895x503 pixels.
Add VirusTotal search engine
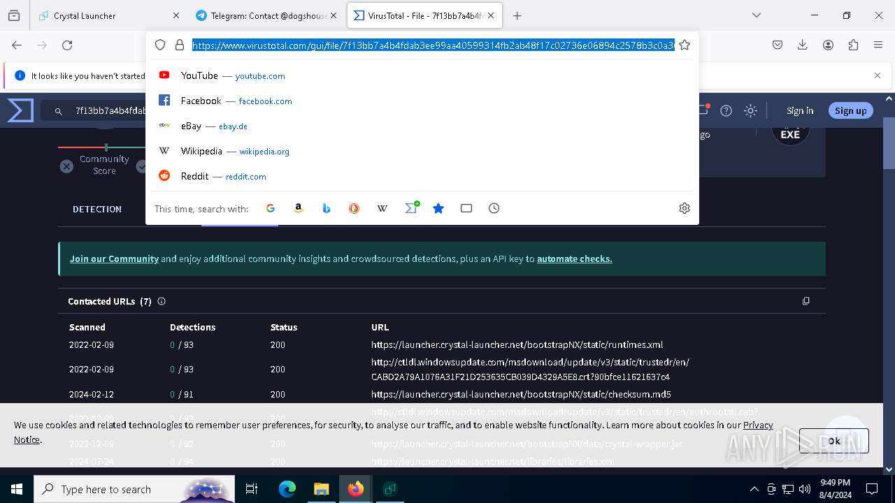coord(411,208)
